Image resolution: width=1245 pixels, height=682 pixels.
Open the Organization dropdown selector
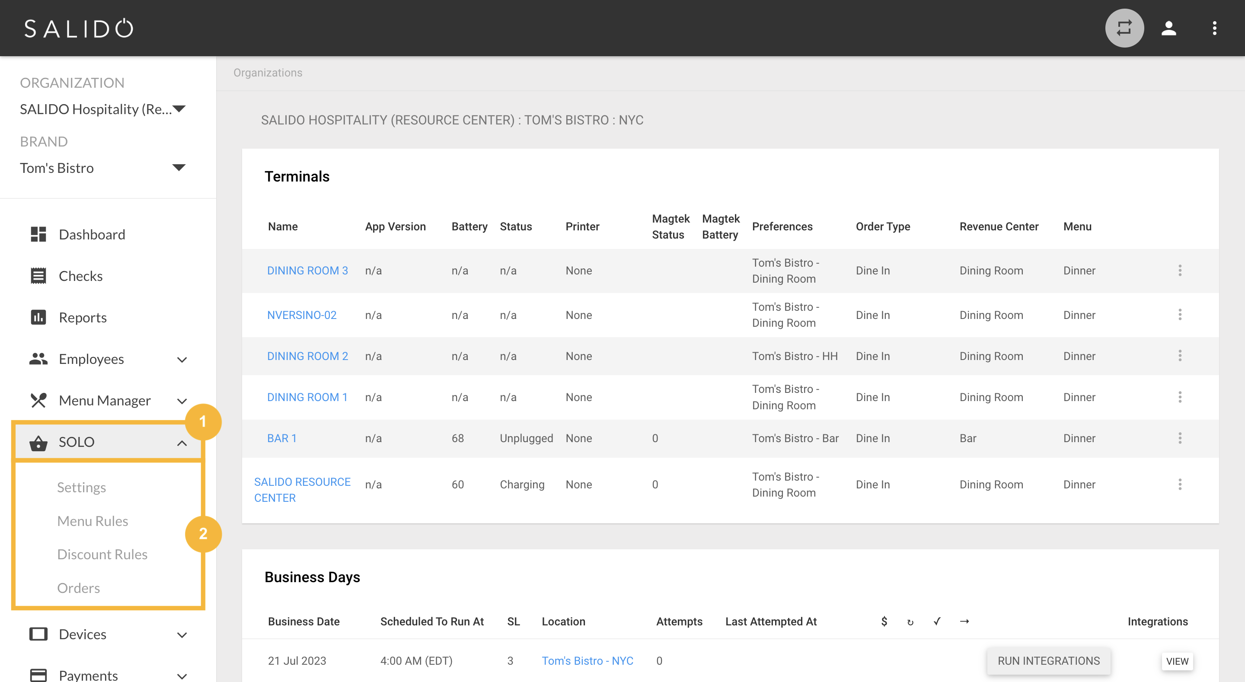103,109
